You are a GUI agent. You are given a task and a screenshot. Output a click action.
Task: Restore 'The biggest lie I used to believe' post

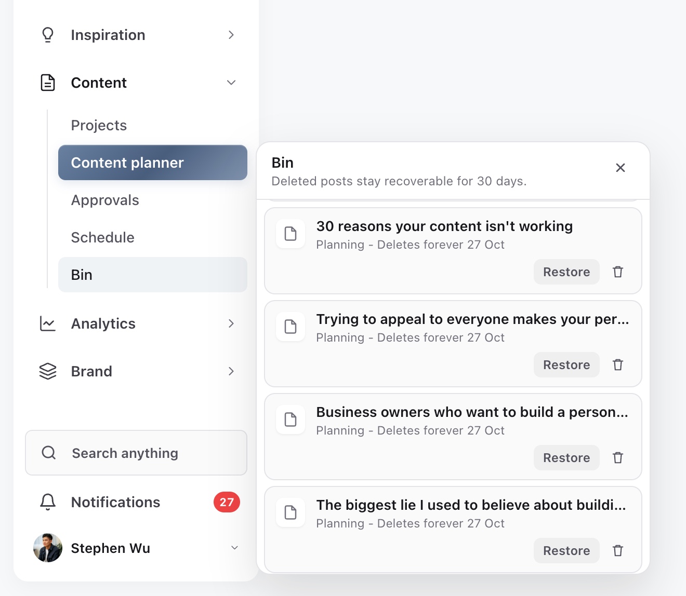click(x=566, y=551)
